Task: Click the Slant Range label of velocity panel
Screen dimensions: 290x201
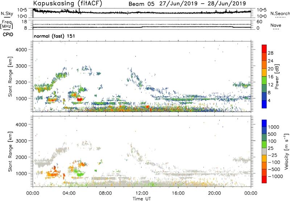Action: click(x=10, y=152)
